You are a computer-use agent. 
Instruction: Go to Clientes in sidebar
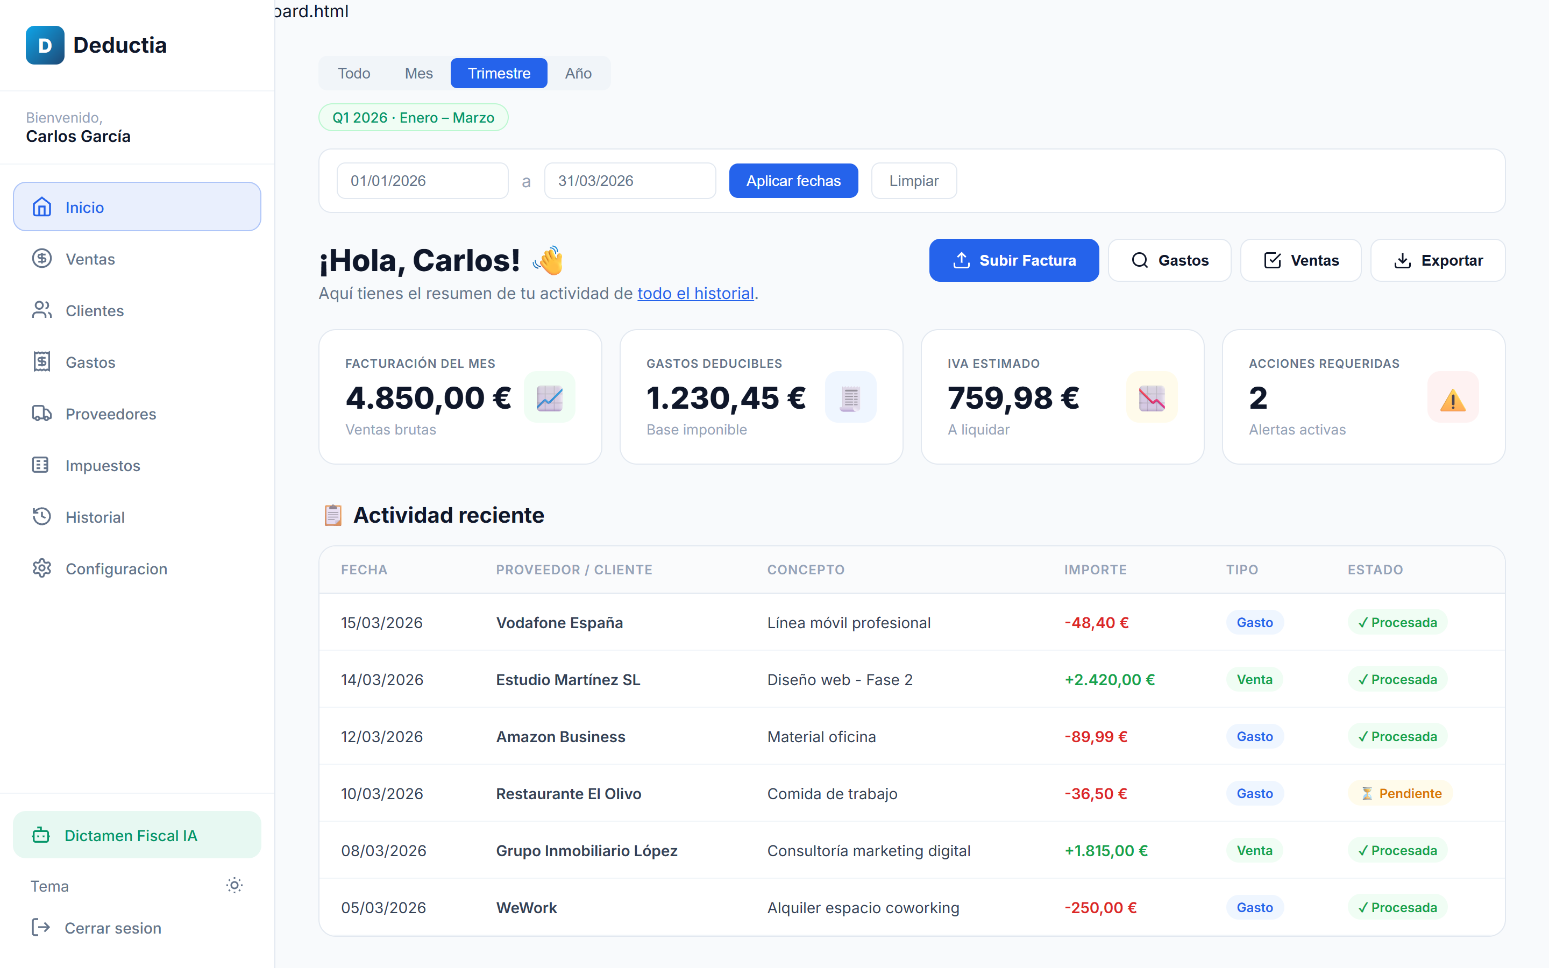coord(94,310)
